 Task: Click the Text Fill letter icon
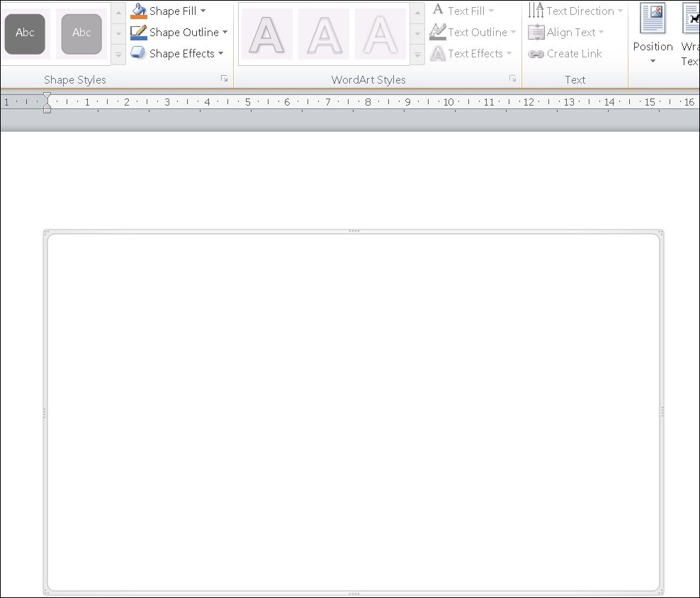438,10
